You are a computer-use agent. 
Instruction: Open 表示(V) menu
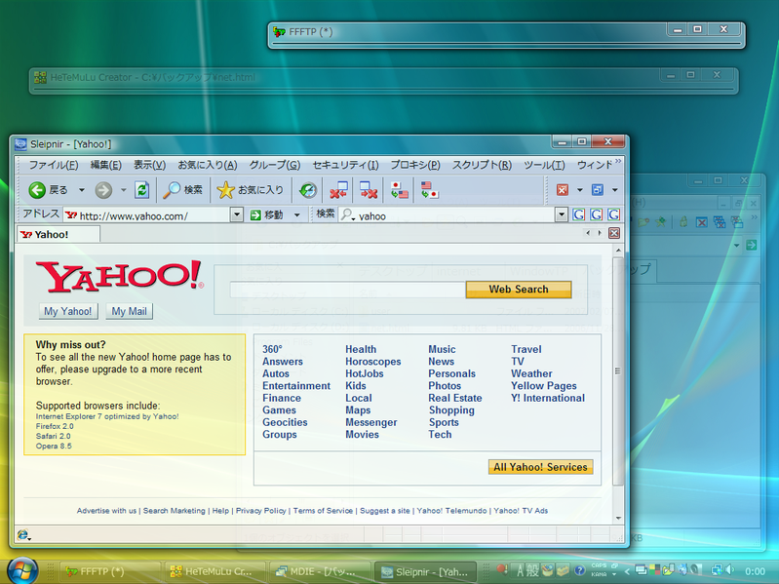coord(149,165)
